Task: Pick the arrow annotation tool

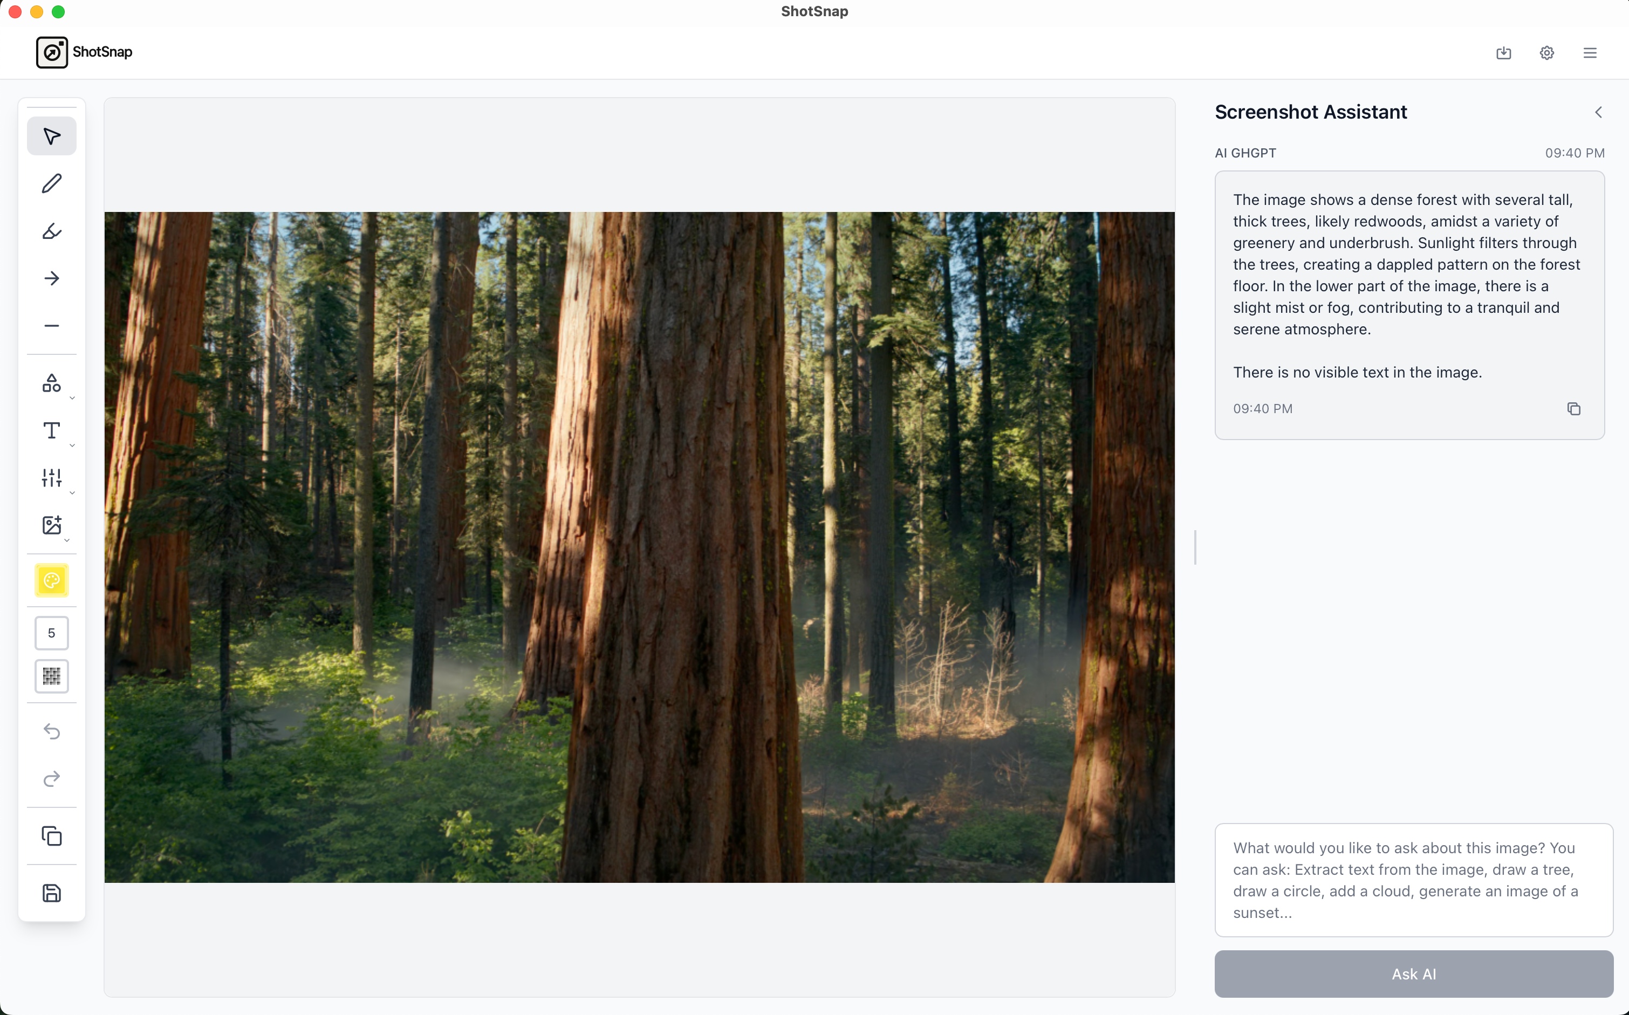Action: point(51,278)
